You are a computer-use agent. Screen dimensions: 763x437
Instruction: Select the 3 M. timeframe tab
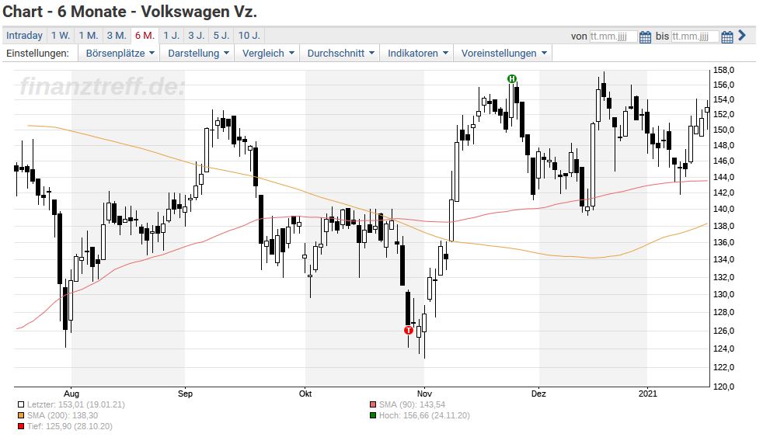[117, 36]
